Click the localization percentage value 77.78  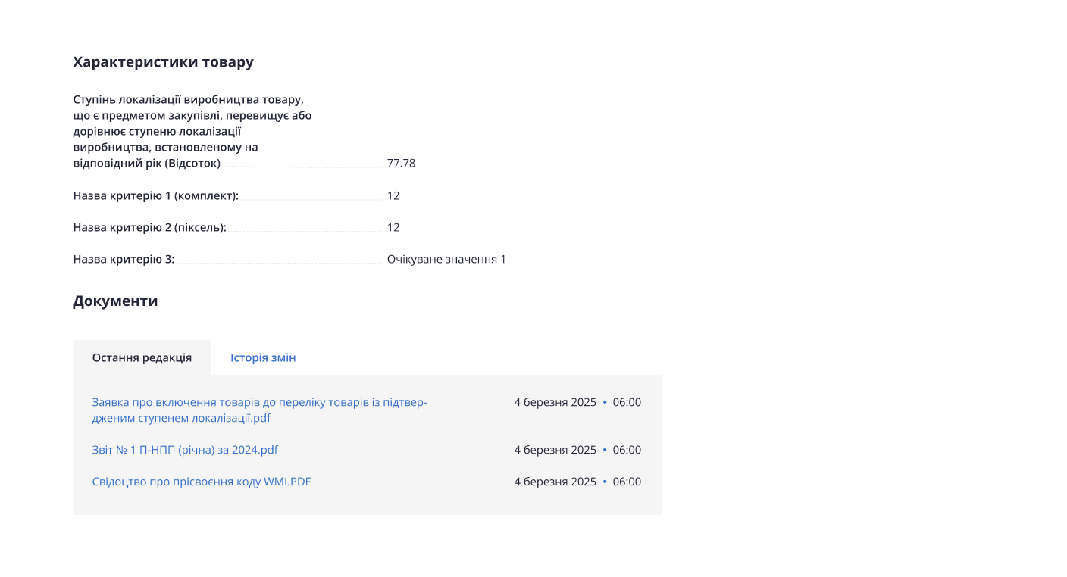point(401,163)
